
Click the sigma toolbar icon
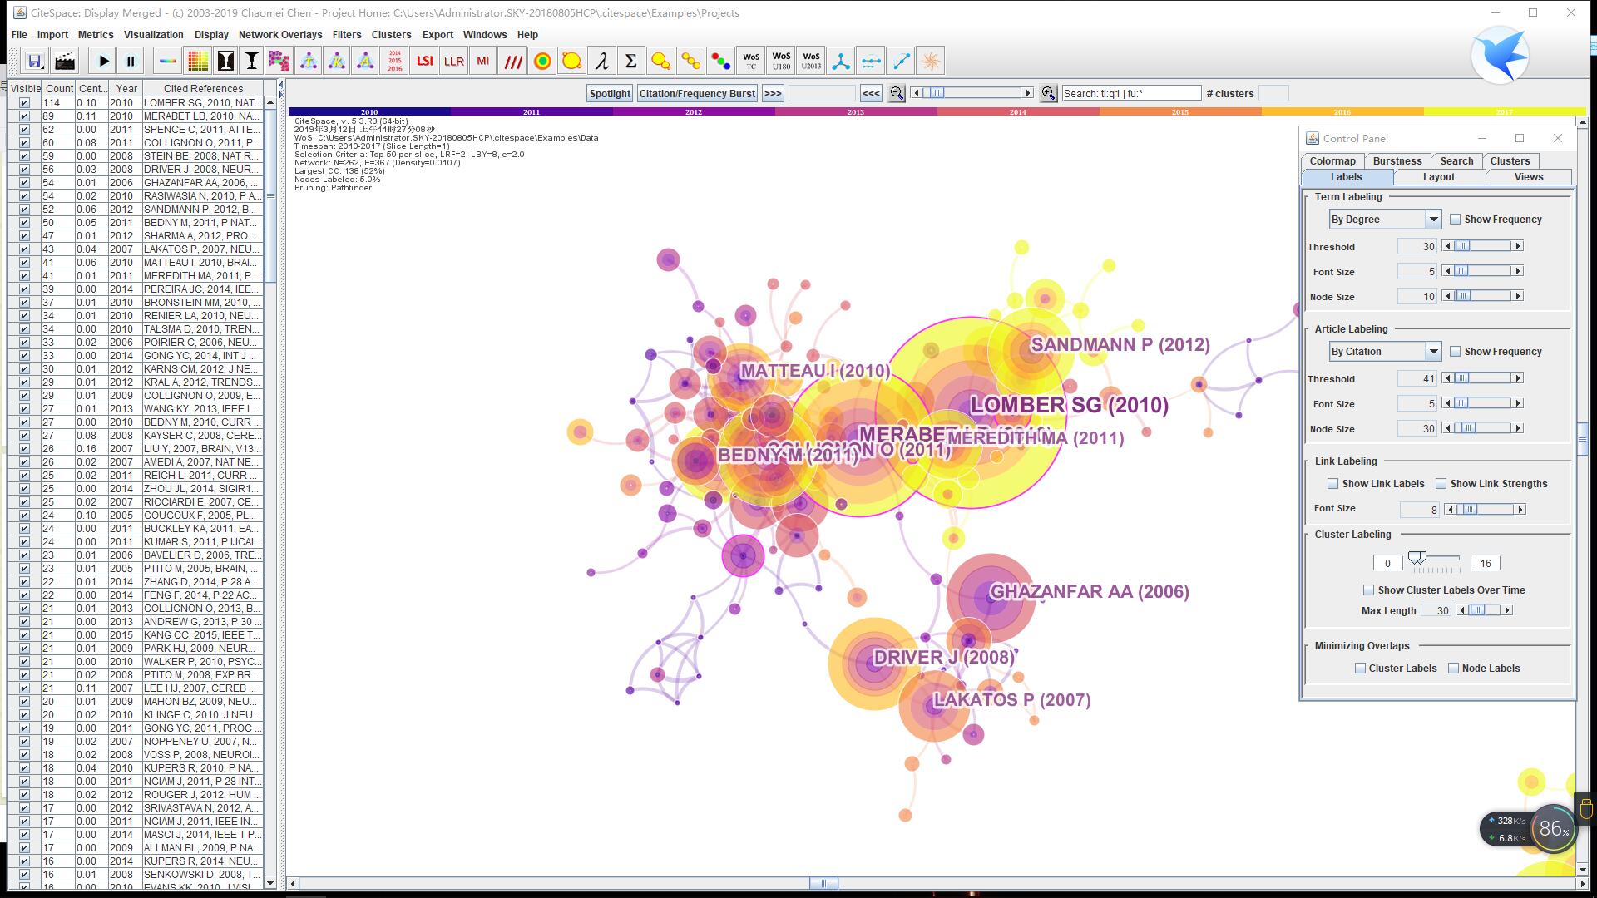tap(630, 61)
